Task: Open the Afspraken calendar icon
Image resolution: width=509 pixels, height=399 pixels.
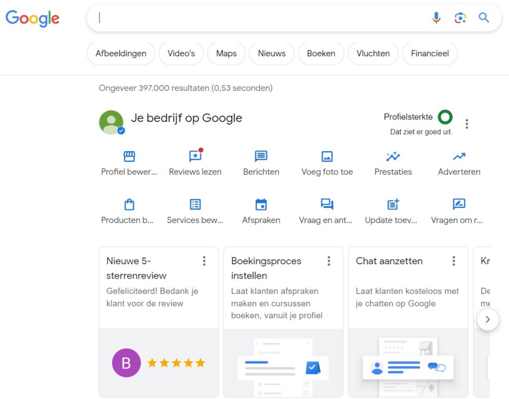Action: coord(261,204)
